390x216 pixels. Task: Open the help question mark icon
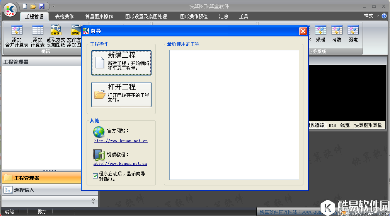(384, 16)
